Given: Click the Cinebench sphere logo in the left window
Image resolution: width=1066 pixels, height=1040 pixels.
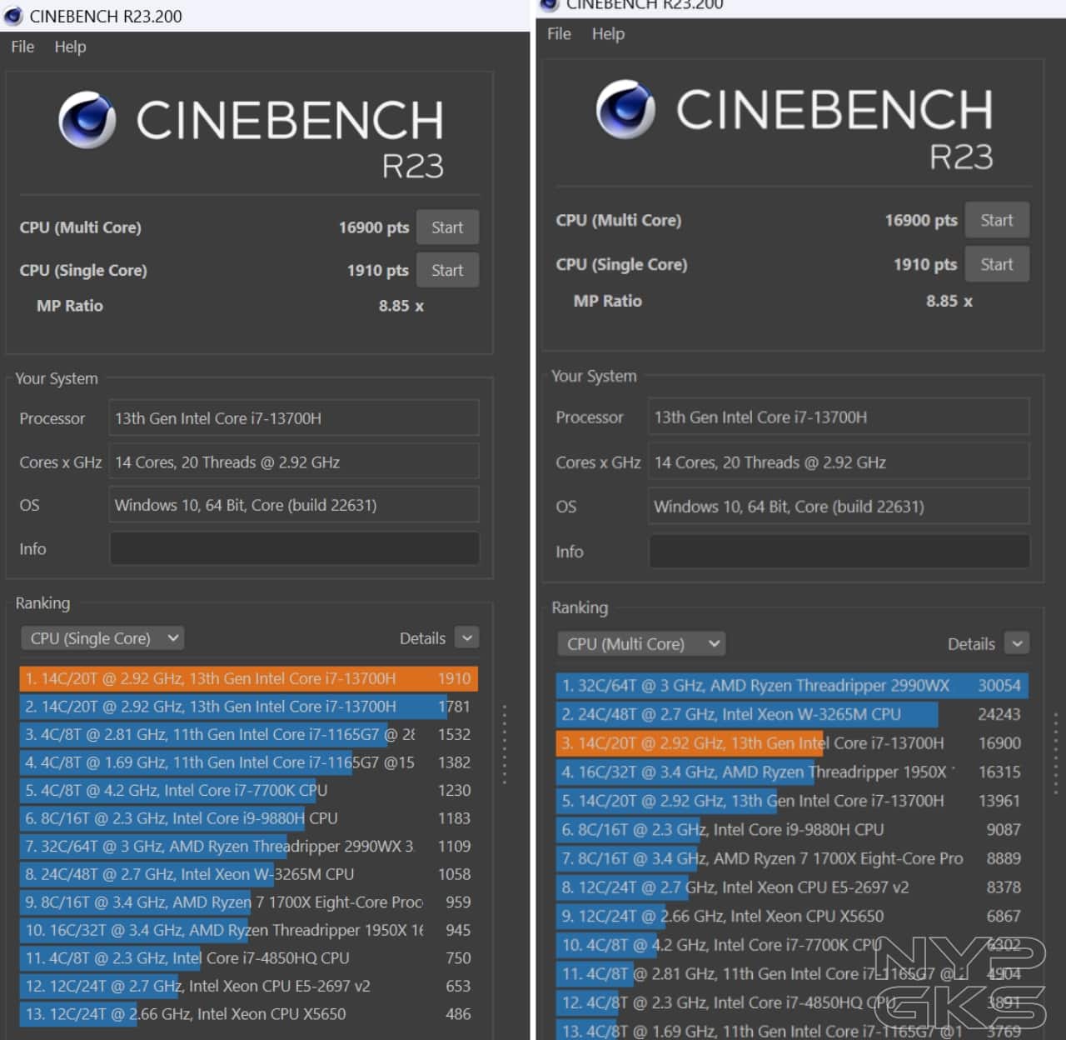Looking at the screenshot, I should 87,120.
